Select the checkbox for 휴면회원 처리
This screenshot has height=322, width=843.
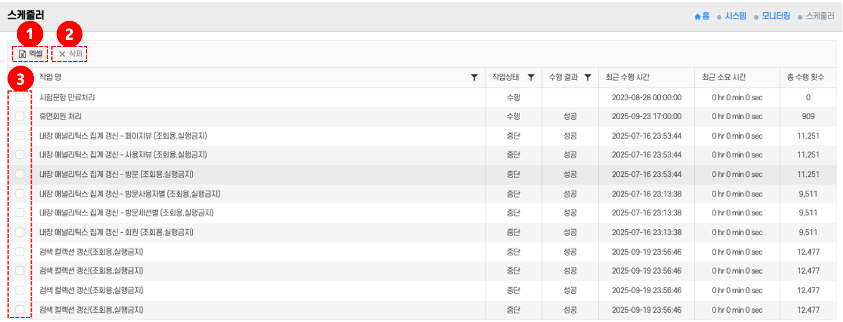(20, 116)
